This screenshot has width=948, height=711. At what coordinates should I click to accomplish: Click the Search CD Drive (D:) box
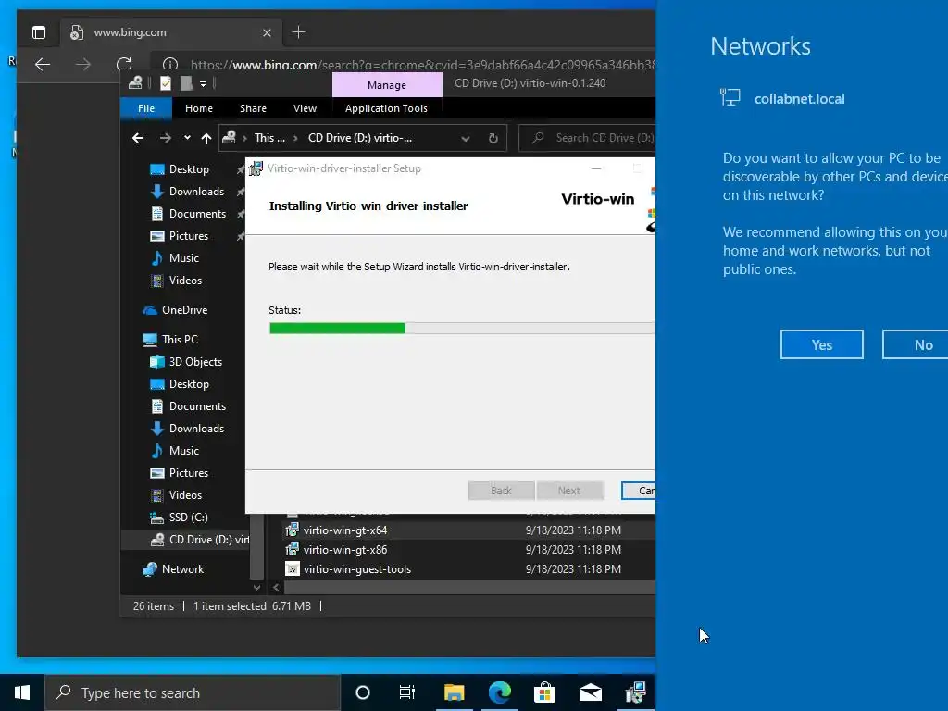587,138
